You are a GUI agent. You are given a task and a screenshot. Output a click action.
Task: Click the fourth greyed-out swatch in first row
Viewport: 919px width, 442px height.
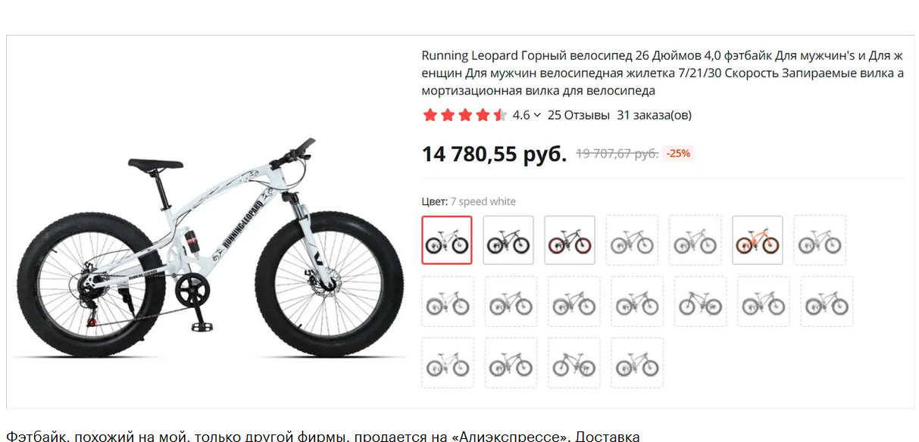click(633, 240)
